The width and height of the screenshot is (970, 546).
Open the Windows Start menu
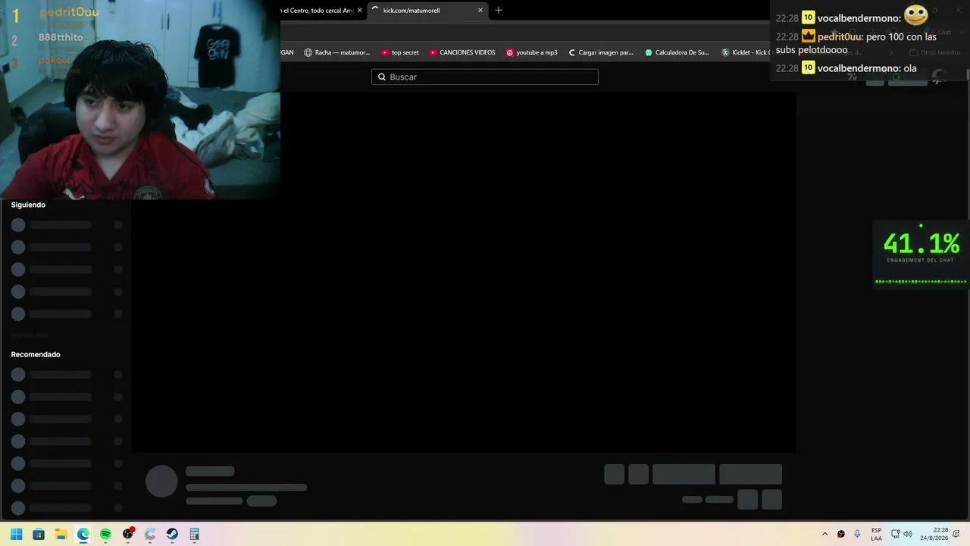click(16, 534)
